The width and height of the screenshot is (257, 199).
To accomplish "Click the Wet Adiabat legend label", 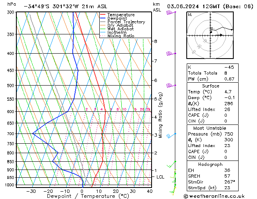I will click(121, 29).
